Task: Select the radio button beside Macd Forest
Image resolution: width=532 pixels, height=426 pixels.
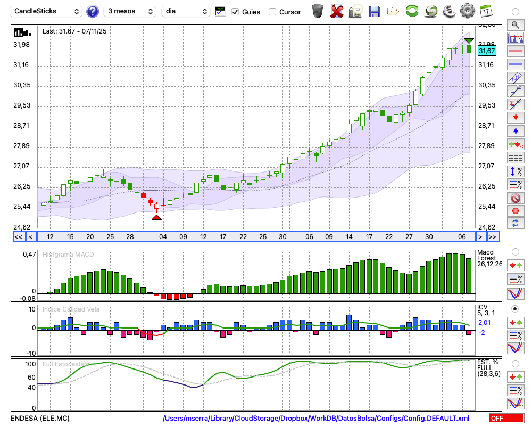Action: click(515, 251)
